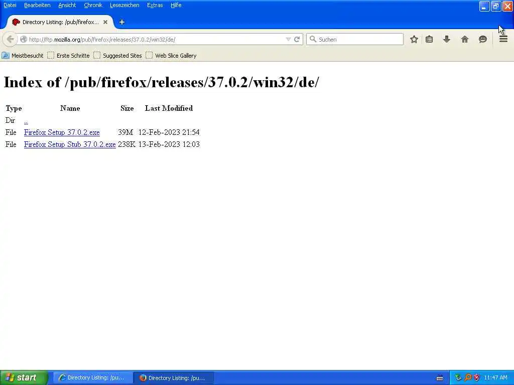The height and width of the screenshot is (385, 514).
Task: Open the Extras menu
Action: [x=155, y=5]
